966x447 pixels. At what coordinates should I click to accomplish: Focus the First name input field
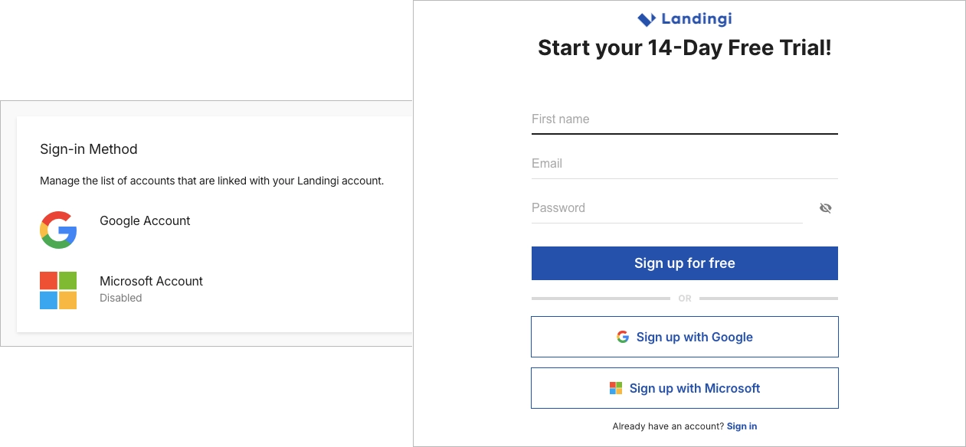[x=684, y=119]
